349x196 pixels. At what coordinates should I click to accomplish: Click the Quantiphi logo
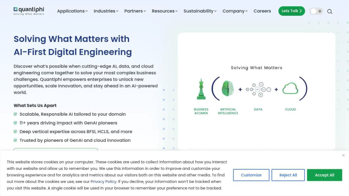[x=29, y=11]
